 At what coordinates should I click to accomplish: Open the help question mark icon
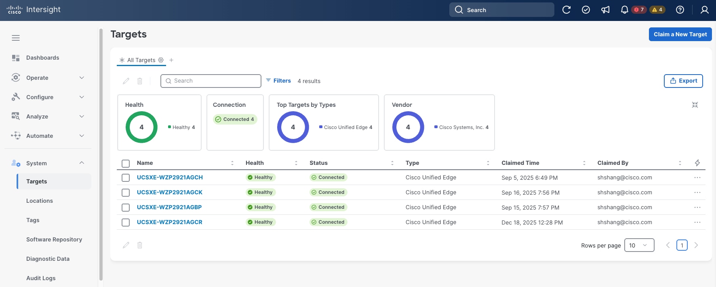(x=680, y=10)
